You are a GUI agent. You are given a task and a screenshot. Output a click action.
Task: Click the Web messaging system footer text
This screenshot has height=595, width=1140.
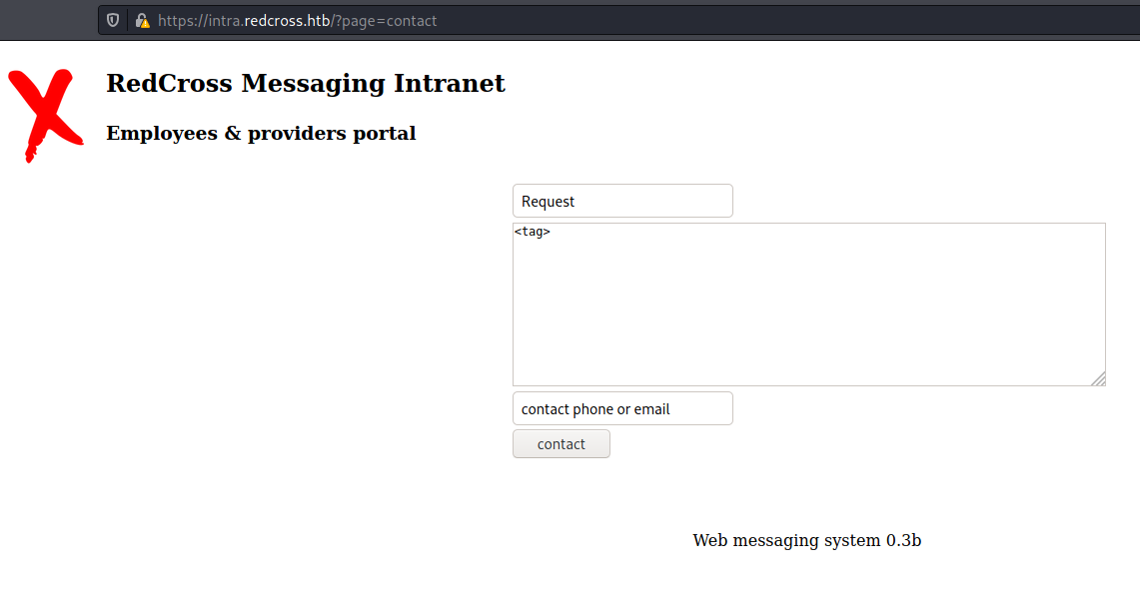[786, 540]
